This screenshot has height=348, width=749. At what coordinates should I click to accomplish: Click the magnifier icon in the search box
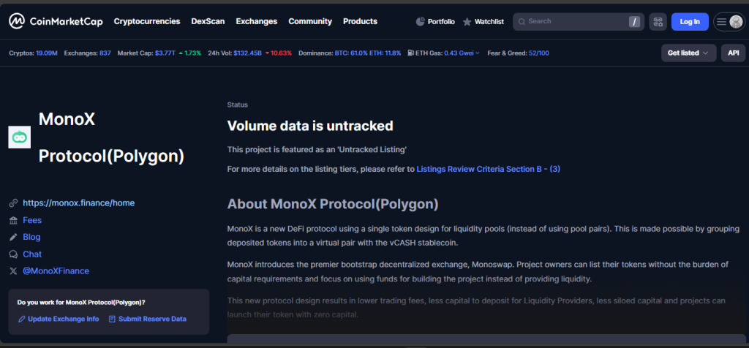pyautogui.click(x=521, y=22)
